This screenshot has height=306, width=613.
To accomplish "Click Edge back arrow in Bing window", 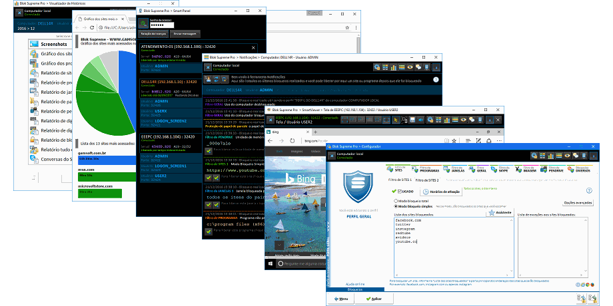I will pos(271,140).
